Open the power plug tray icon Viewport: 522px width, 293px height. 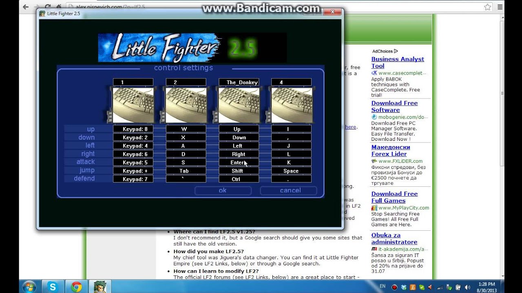[x=457, y=287]
